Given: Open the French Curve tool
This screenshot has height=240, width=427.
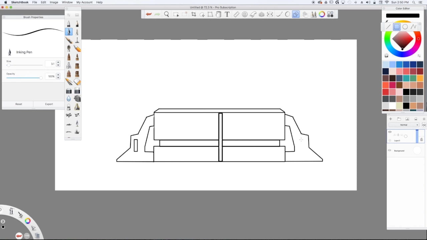Looking at the screenshot, I should coord(253,14).
